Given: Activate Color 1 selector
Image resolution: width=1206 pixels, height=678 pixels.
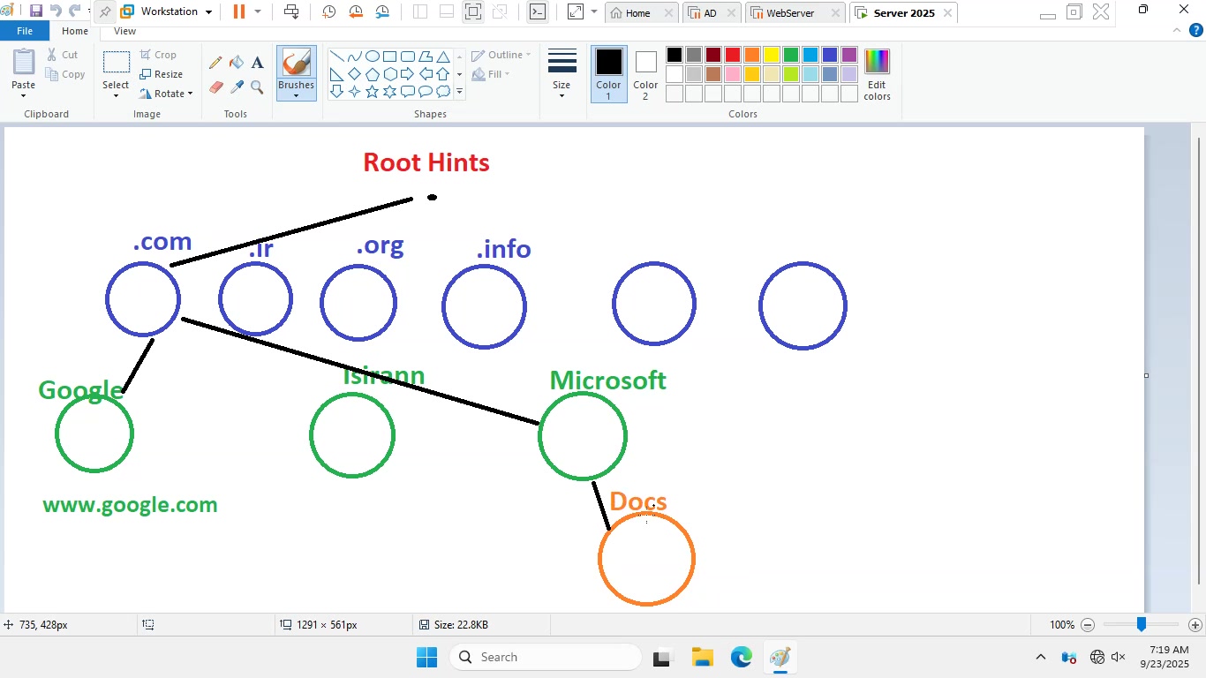Looking at the screenshot, I should click(x=608, y=74).
